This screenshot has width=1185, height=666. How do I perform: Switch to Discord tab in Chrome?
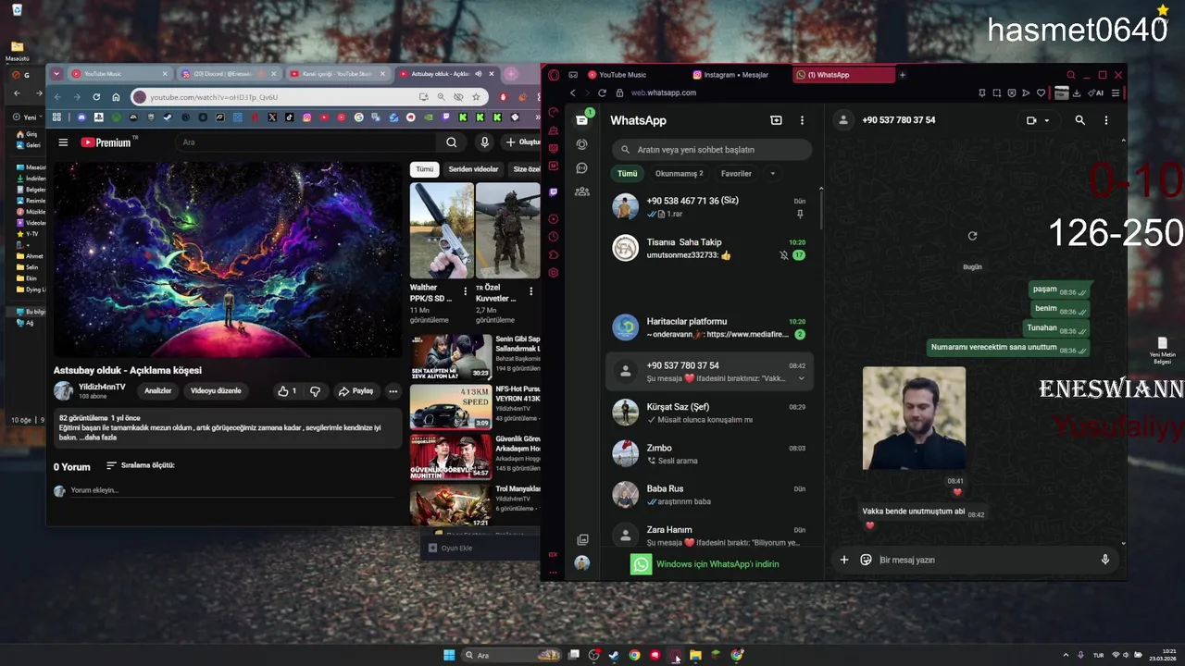point(228,74)
